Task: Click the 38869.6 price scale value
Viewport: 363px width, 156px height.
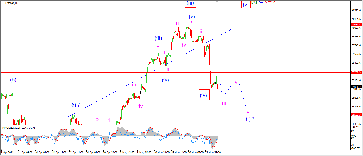Action: (x=356, y=98)
